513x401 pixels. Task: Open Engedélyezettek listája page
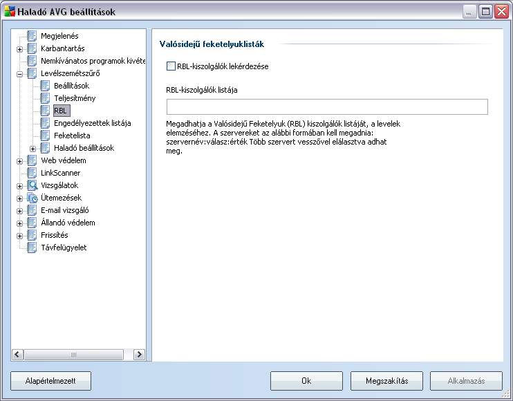click(92, 123)
